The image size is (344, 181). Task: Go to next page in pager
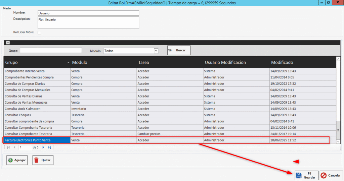tap(43, 147)
